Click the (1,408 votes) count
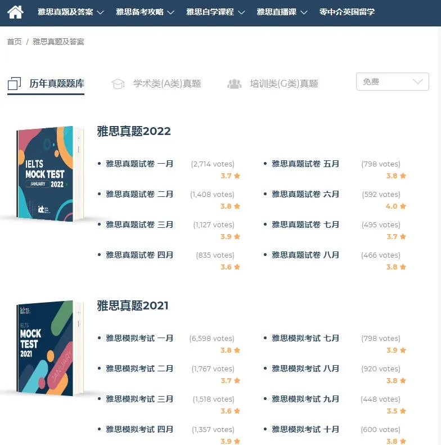This screenshot has height=445, width=441. click(x=212, y=195)
